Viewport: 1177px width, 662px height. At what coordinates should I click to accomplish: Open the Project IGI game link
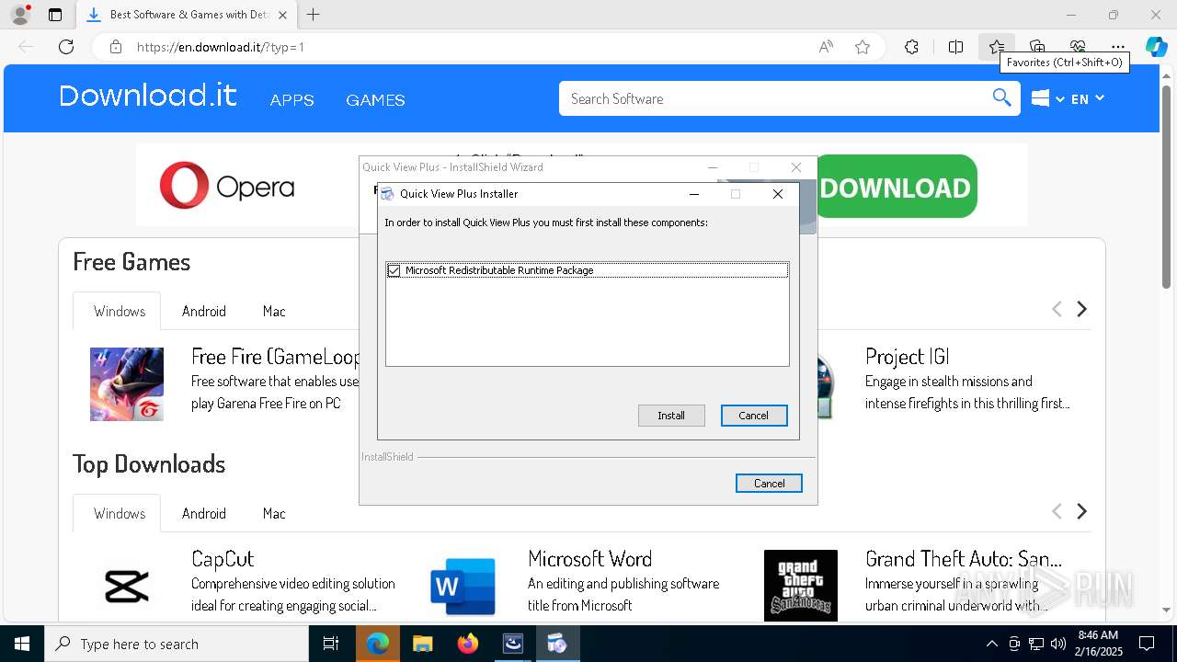pos(907,357)
